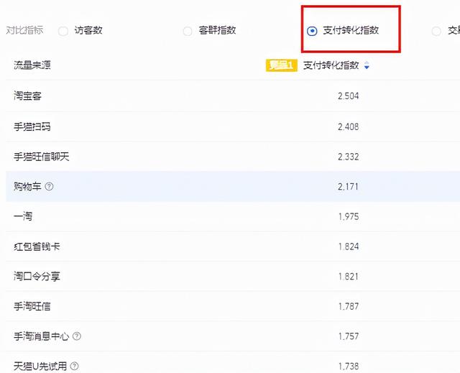This screenshot has height=373, width=460.
Task: Toggle sort arrow on 支付转化指数 column
Action: click(367, 66)
